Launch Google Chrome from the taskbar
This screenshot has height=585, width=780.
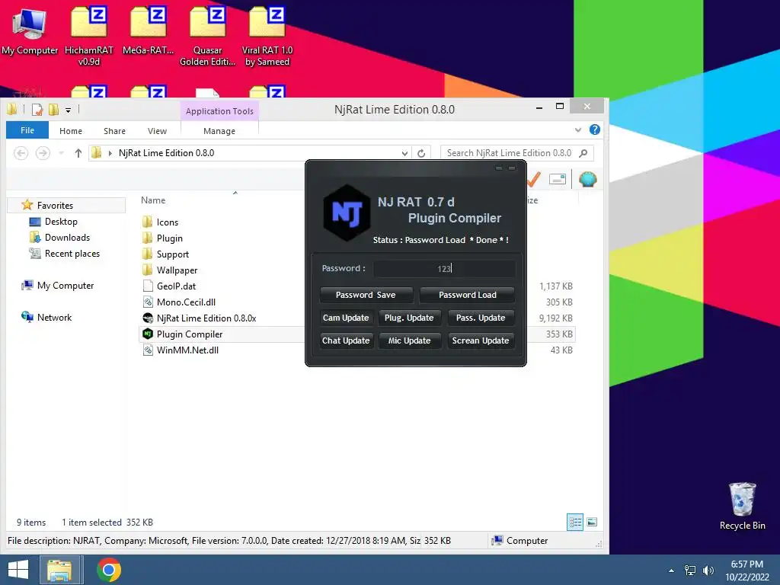point(109,570)
